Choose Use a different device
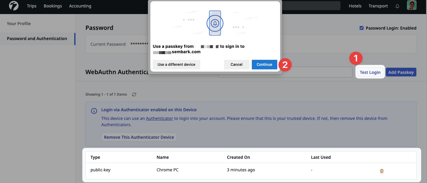The width and height of the screenshot is (427, 183). click(176, 65)
